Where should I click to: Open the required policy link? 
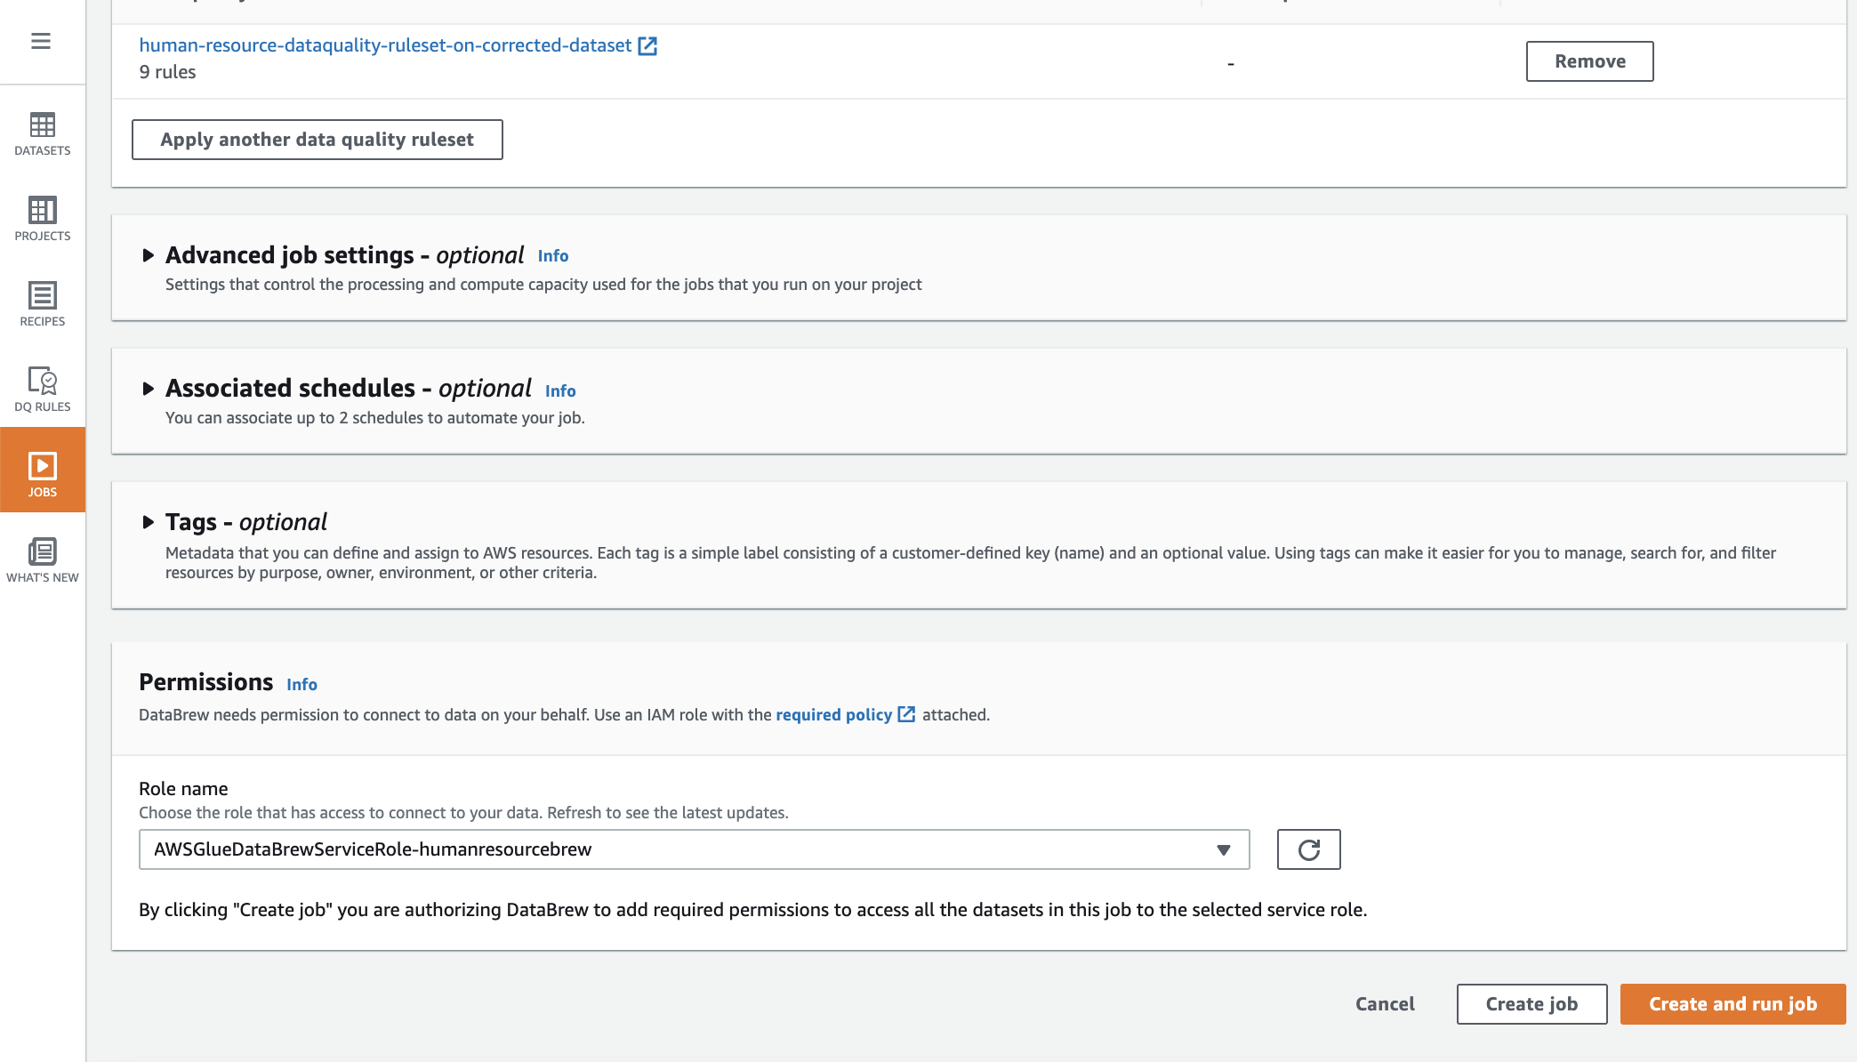(833, 715)
